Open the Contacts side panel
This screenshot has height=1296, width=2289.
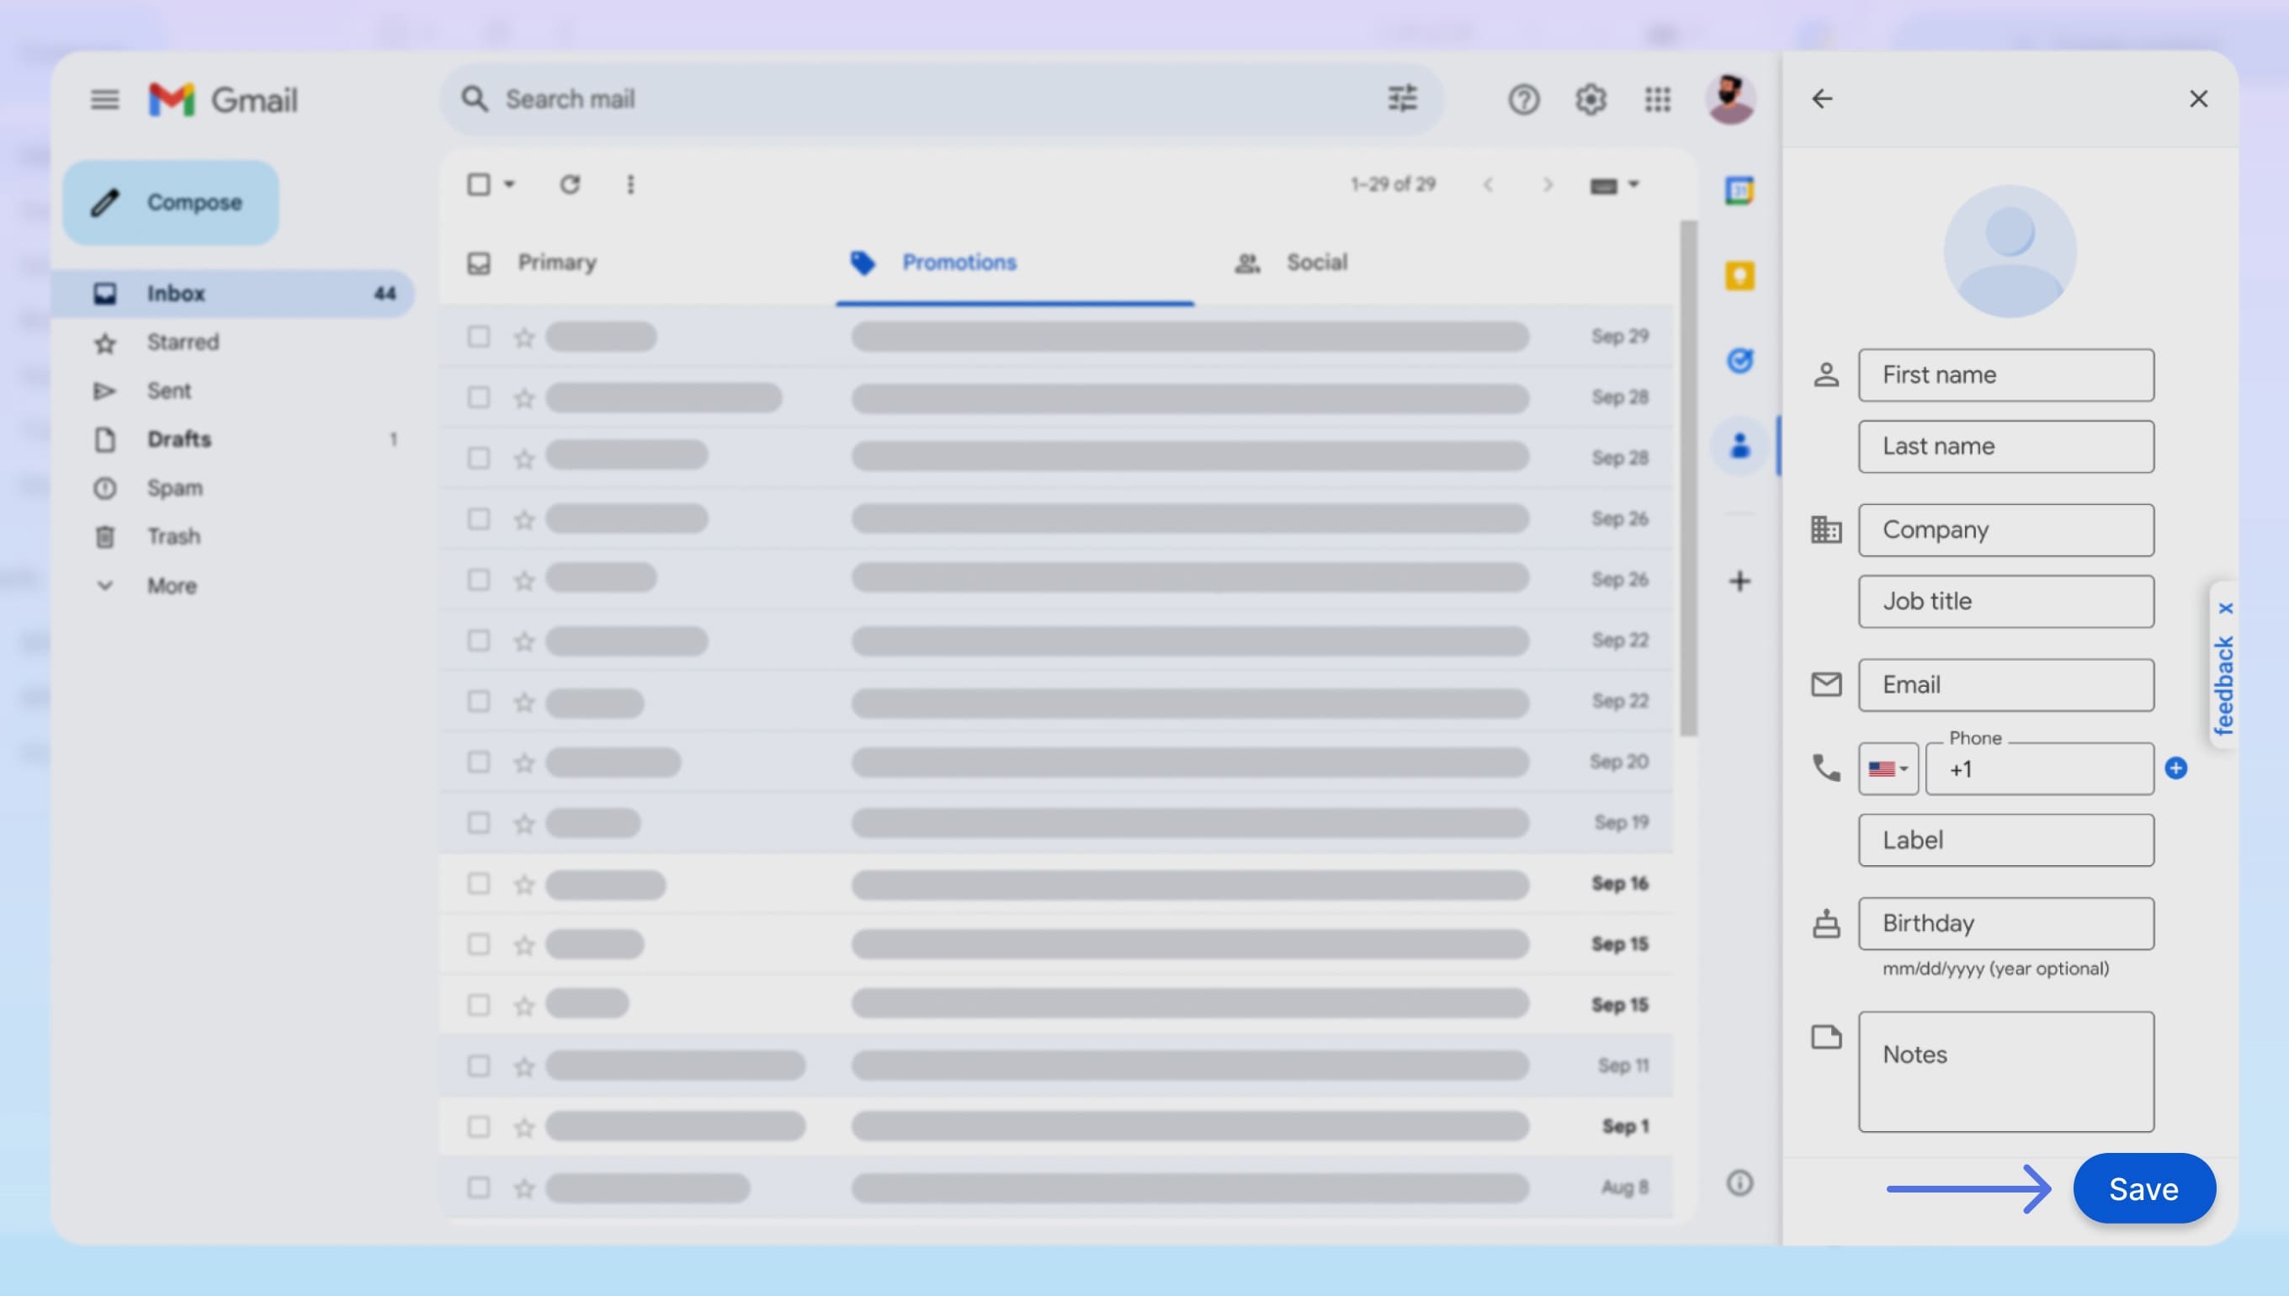tap(1739, 446)
